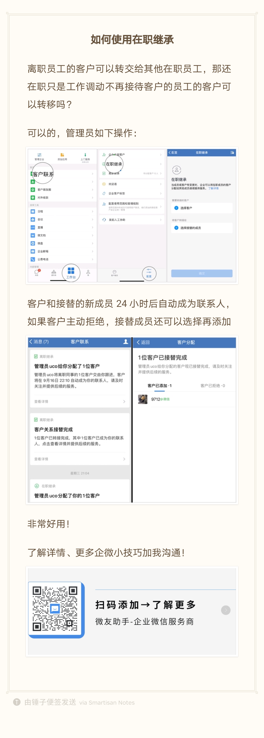Screen dimensions: 264x738
Task: Open 客户朋友圈 green icon
Action: tap(33, 190)
